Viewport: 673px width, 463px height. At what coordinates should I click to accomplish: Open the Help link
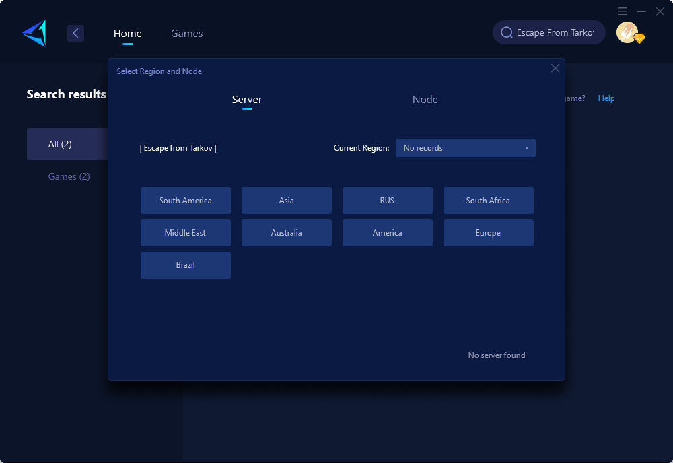(x=606, y=98)
